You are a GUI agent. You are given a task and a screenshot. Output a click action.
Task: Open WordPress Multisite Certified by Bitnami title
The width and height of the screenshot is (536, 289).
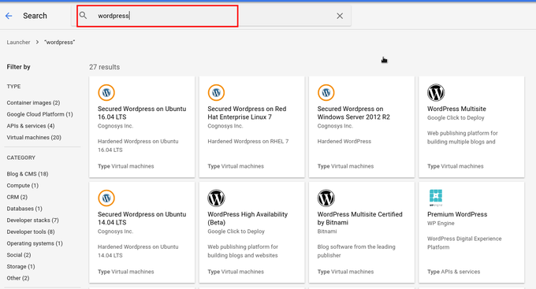359,218
